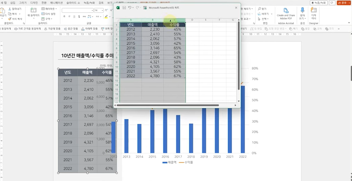This screenshot has width=352, height=181.
Task: Open the Layout (레이아웃) dropdown
Action: [x=49, y=9]
